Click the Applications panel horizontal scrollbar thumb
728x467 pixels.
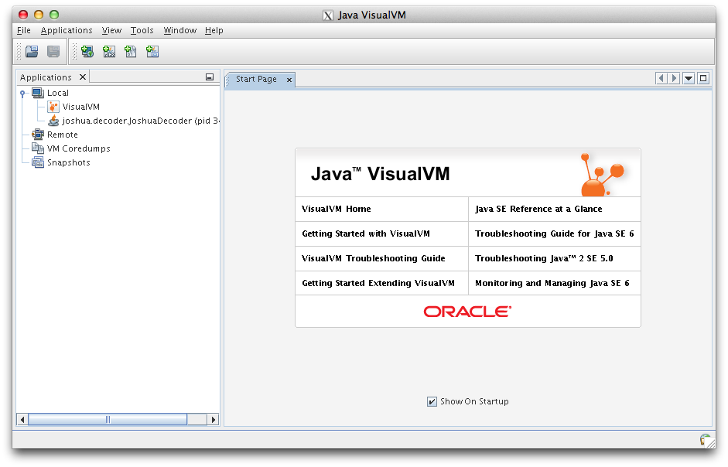point(108,420)
